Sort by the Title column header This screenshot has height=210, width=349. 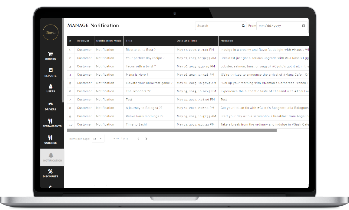(129, 41)
